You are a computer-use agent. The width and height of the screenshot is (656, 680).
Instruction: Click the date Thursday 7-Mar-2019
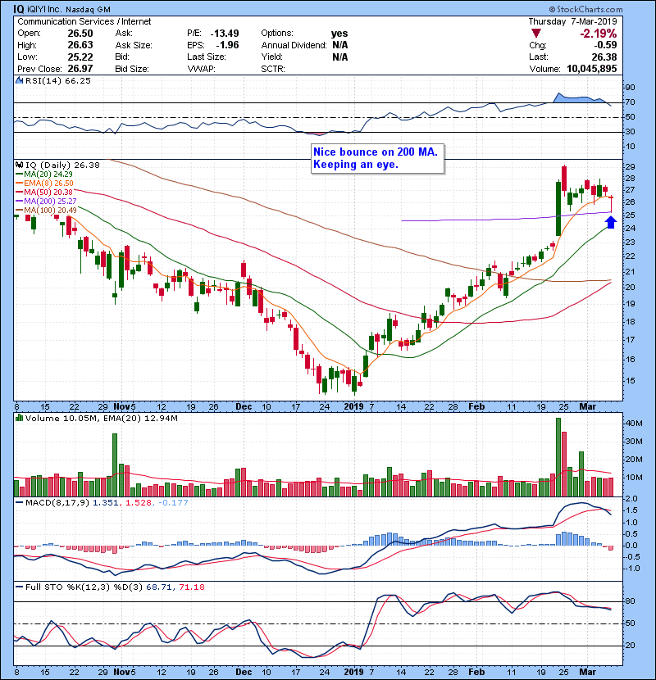(572, 21)
